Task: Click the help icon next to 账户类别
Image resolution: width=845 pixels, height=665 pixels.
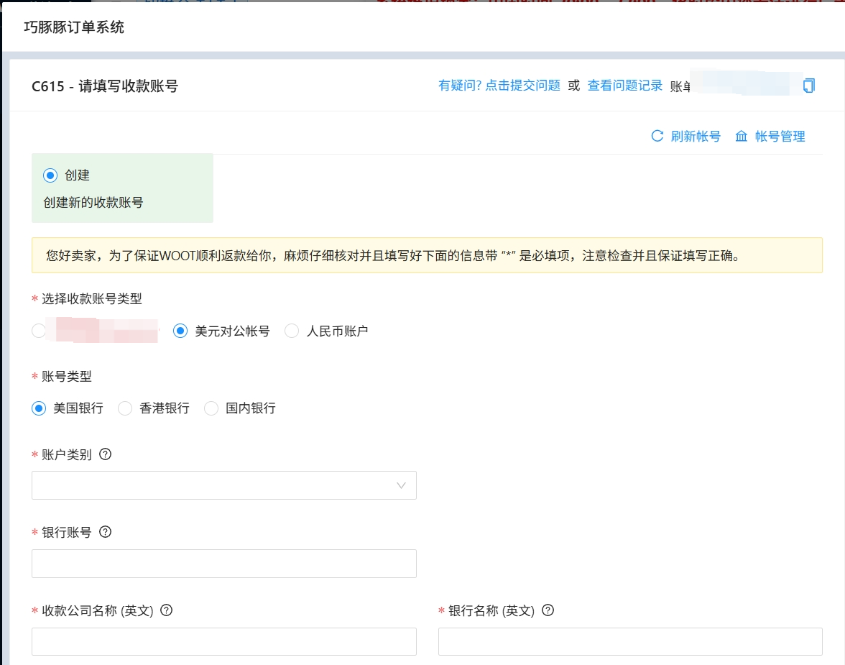Action: 106,454
